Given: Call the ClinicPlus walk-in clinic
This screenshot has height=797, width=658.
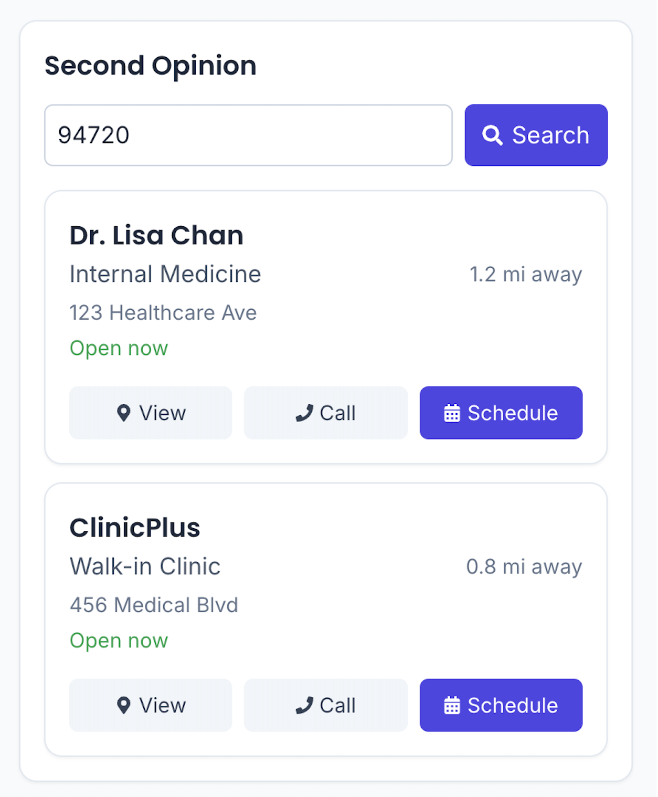Looking at the screenshot, I should tap(326, 706).
